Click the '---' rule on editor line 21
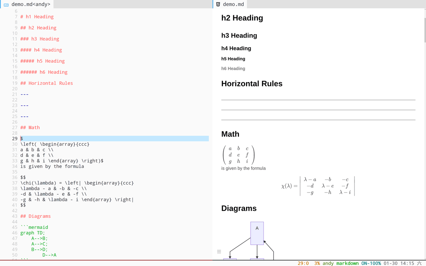Image resolution: width=426 pixels, height=266 pixels. click(x=24, y=94)
